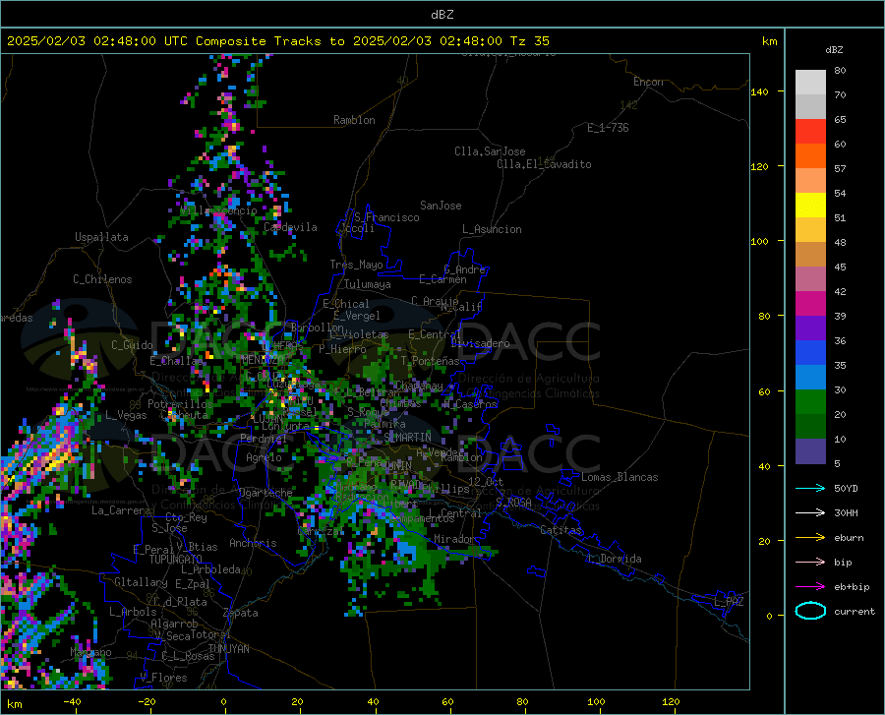Click the cyan 'current' ellipse symbol
Screen dimensions: 885x715
tap(810, 611)
